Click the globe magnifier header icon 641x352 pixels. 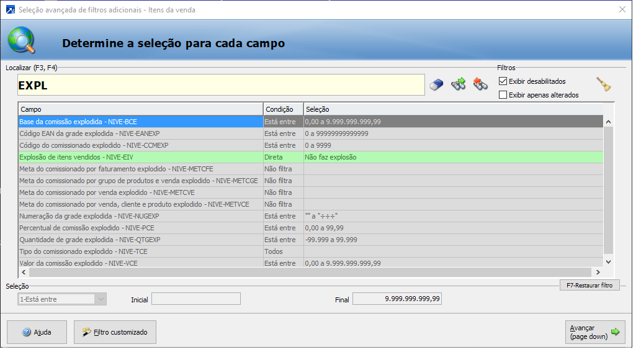click(21, 40)
